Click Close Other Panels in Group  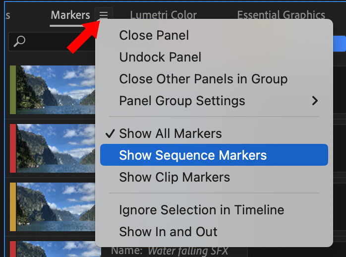[203, 79]
